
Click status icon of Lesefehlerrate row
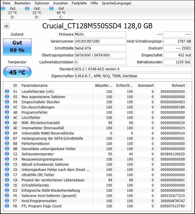[7, 91]
